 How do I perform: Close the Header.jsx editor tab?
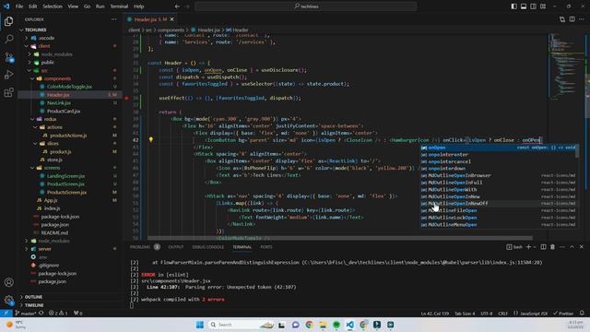(172, 19)
